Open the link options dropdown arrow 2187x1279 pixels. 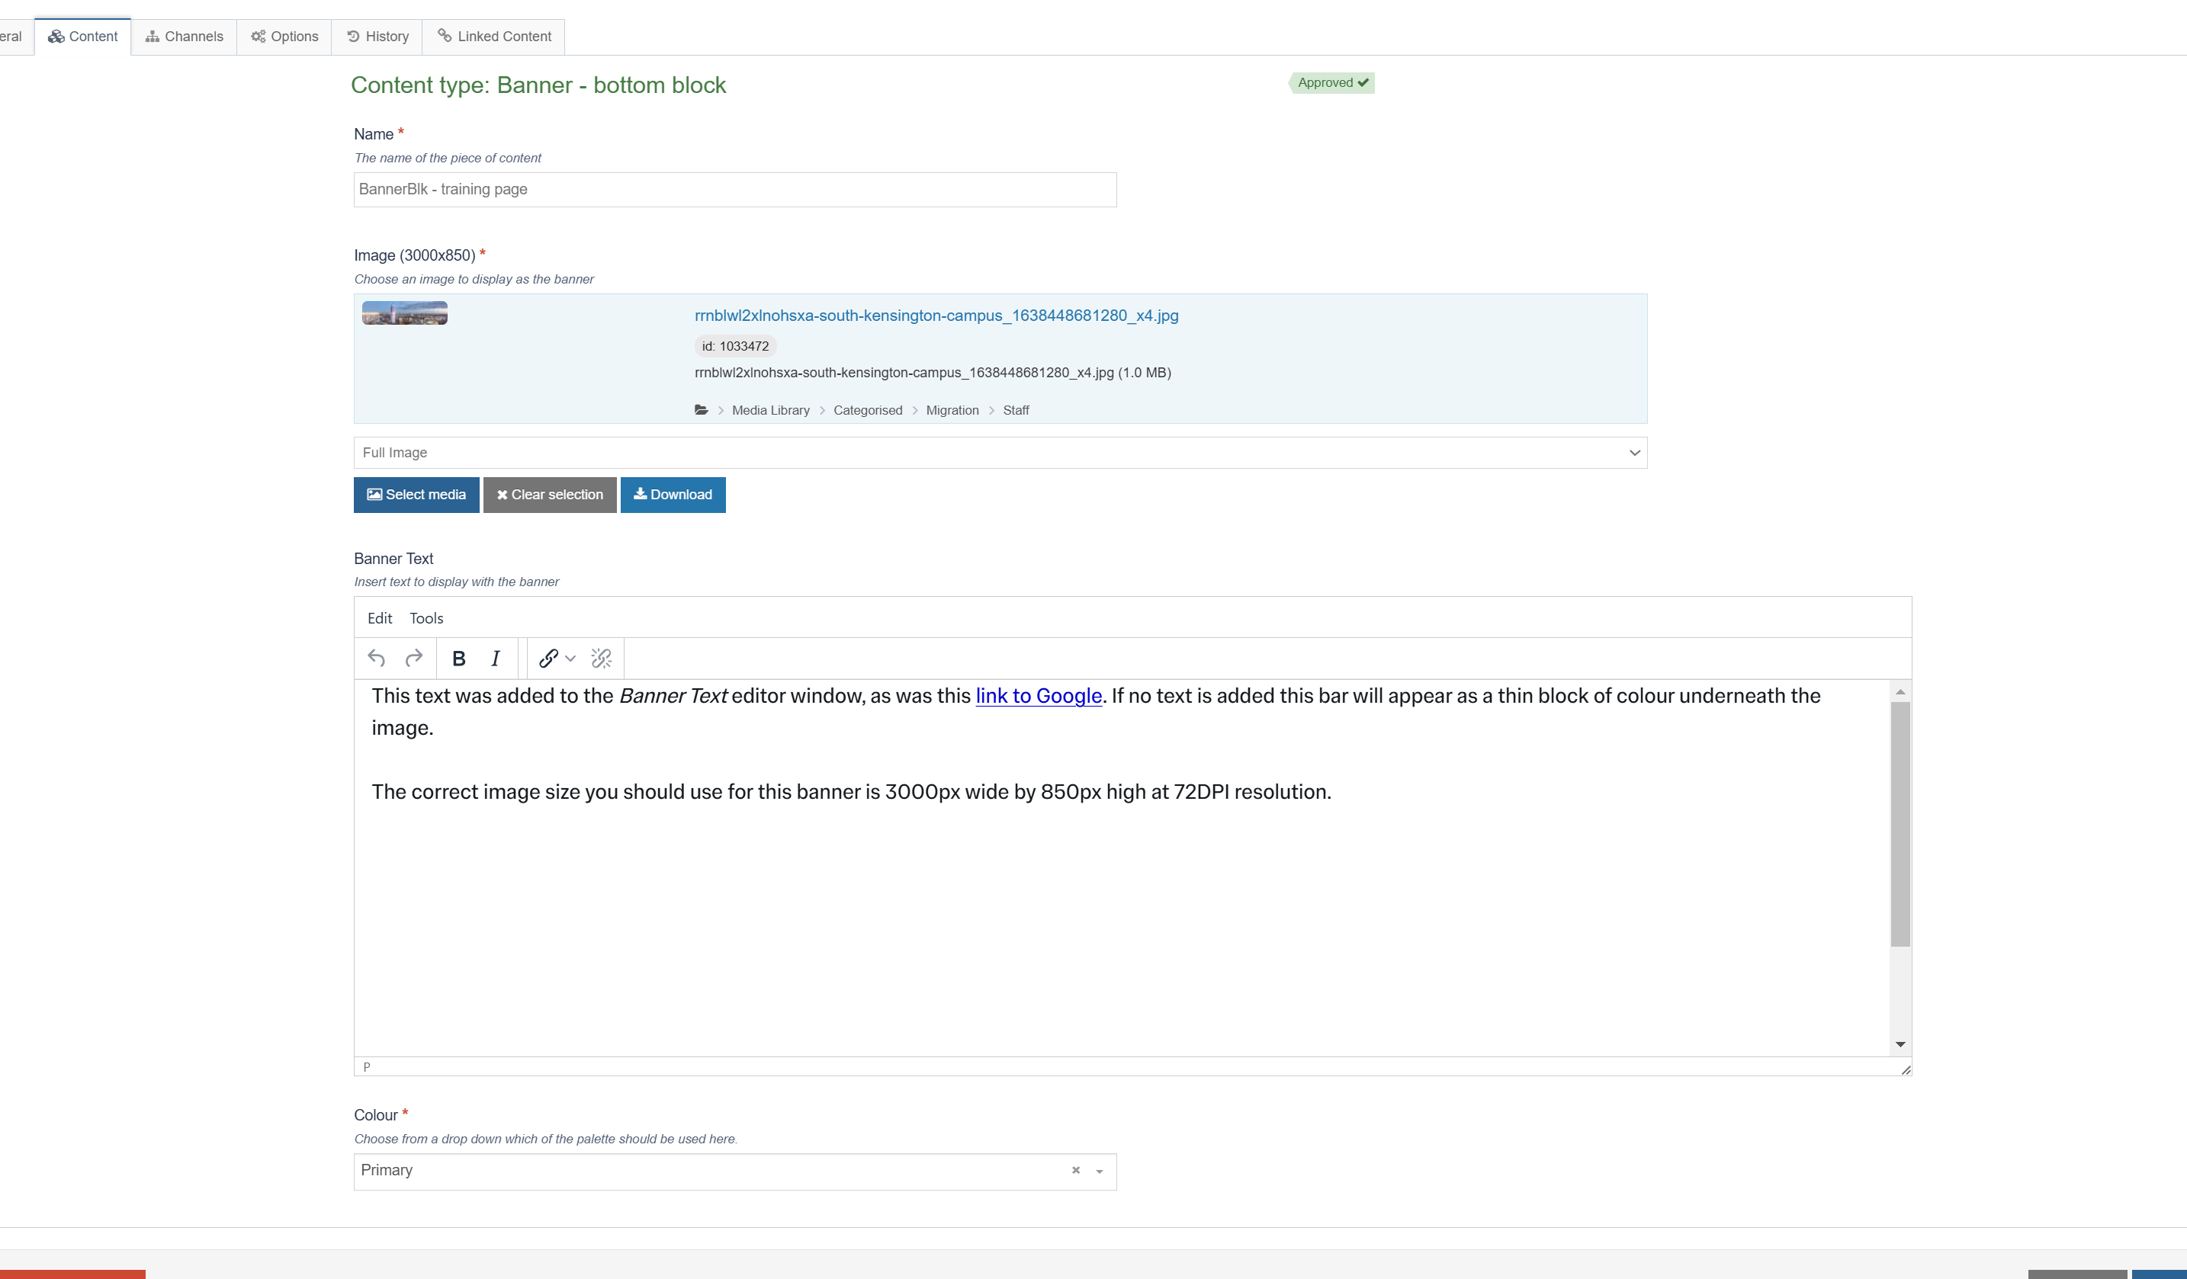(x=570, y=659)
